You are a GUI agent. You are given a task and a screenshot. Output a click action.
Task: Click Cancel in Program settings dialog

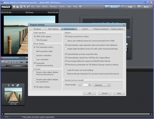pyautogui.click(x=105, y=93)
